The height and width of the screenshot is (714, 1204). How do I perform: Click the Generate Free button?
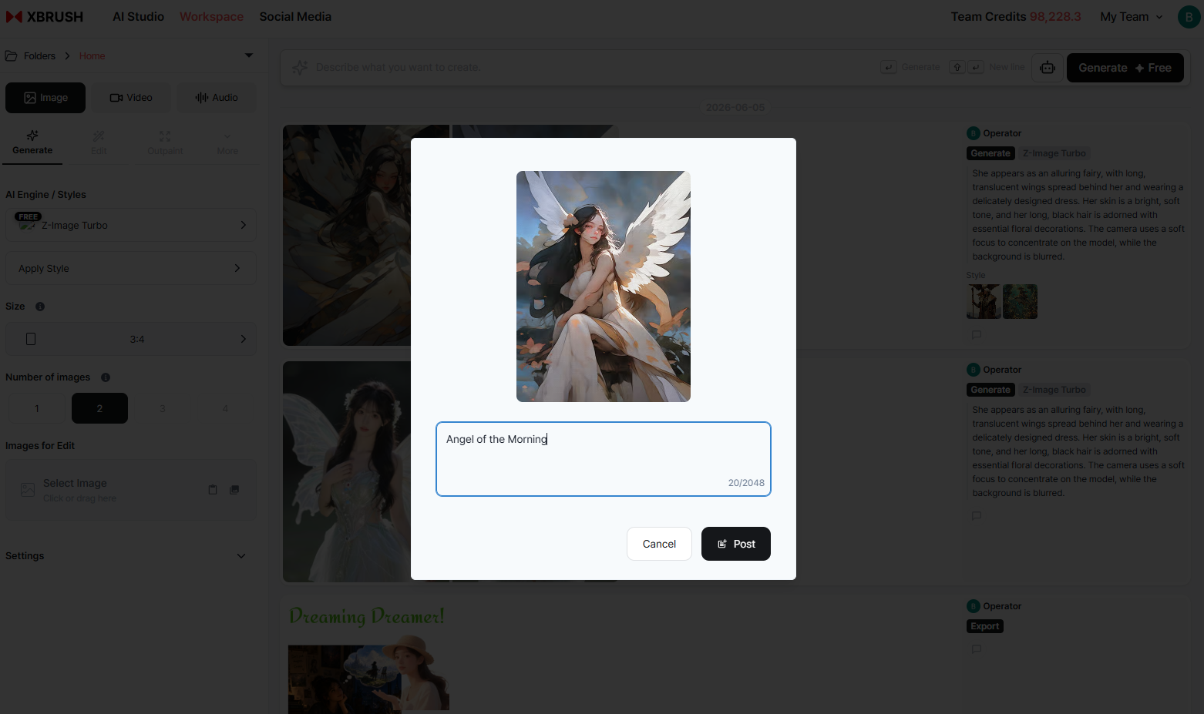click(x=1125, y=68)
